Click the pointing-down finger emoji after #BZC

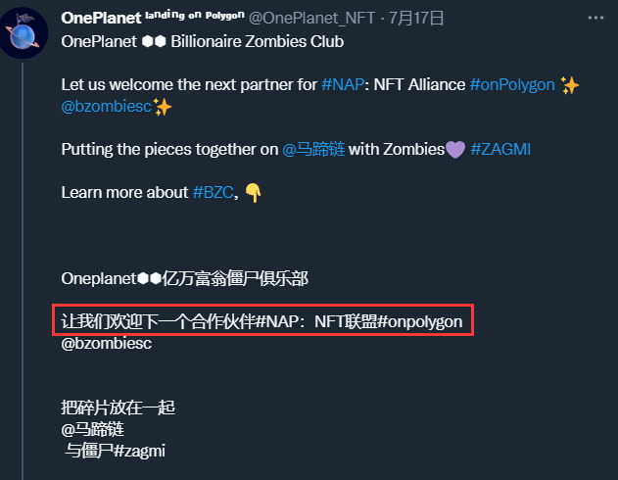(254, 193)
